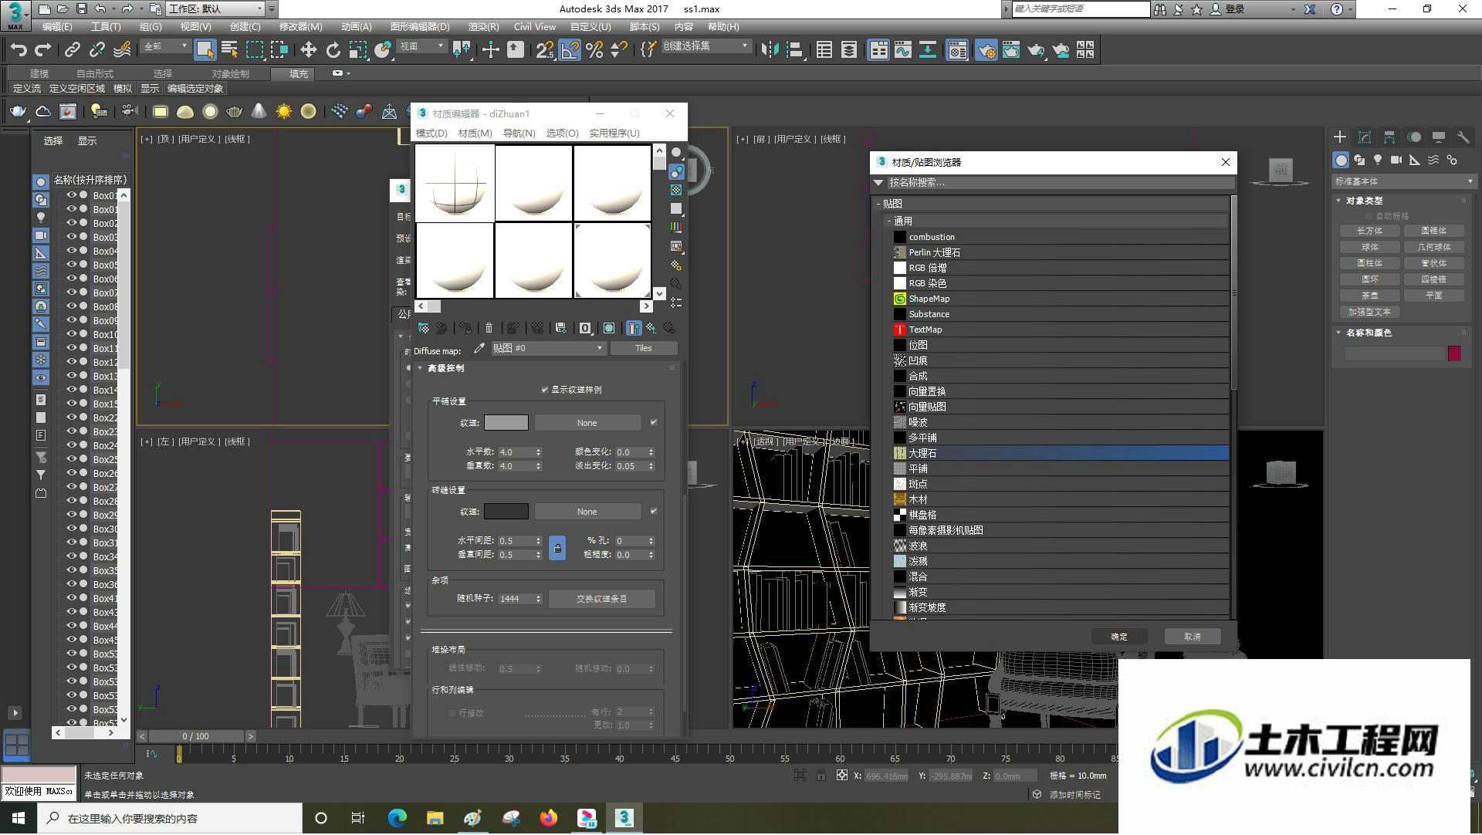
Task: Select the Cameras category in Create panel
Action: 1396,160
